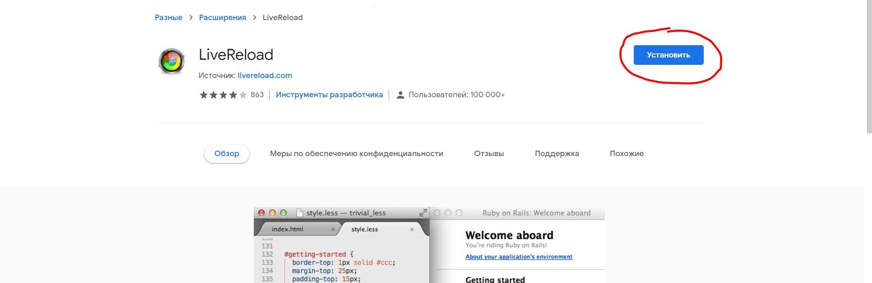Image resolution: width=872 pixels, height=283 pixels.
Task: Go to the Разные breadcrumb link
Action: coord(168,17)
